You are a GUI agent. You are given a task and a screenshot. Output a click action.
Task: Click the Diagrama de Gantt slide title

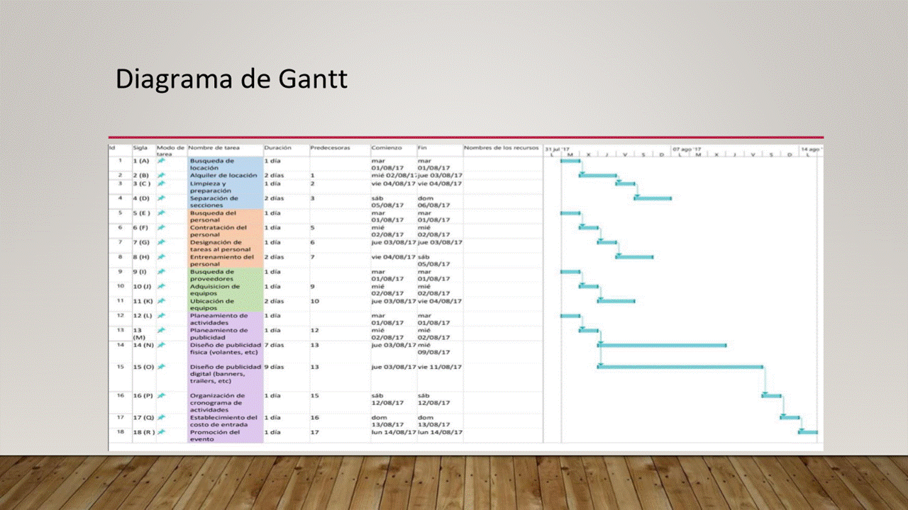(231, 79)
